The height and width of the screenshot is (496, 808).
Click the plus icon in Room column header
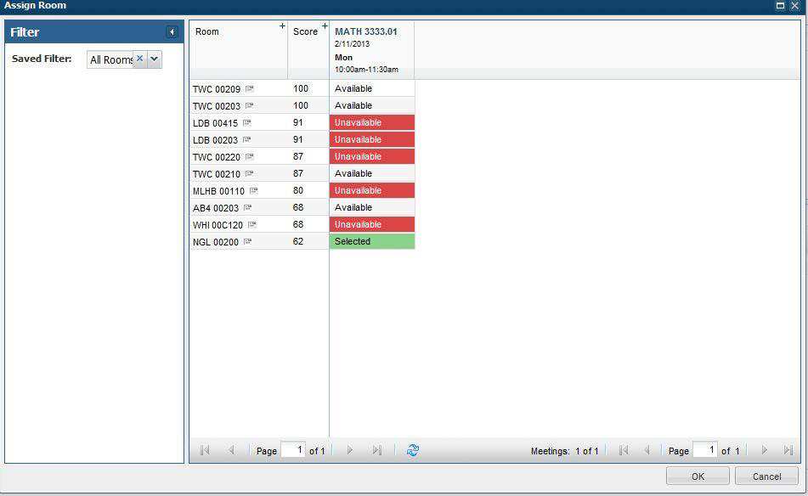coord(283,26)
